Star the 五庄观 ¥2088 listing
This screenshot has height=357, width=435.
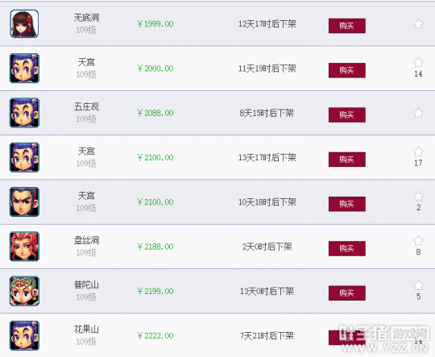point(418,113)
